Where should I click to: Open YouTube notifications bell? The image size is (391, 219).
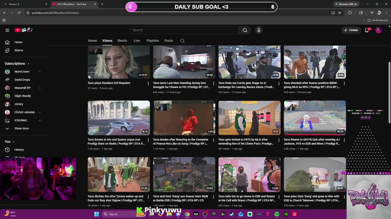coord(367,30)
